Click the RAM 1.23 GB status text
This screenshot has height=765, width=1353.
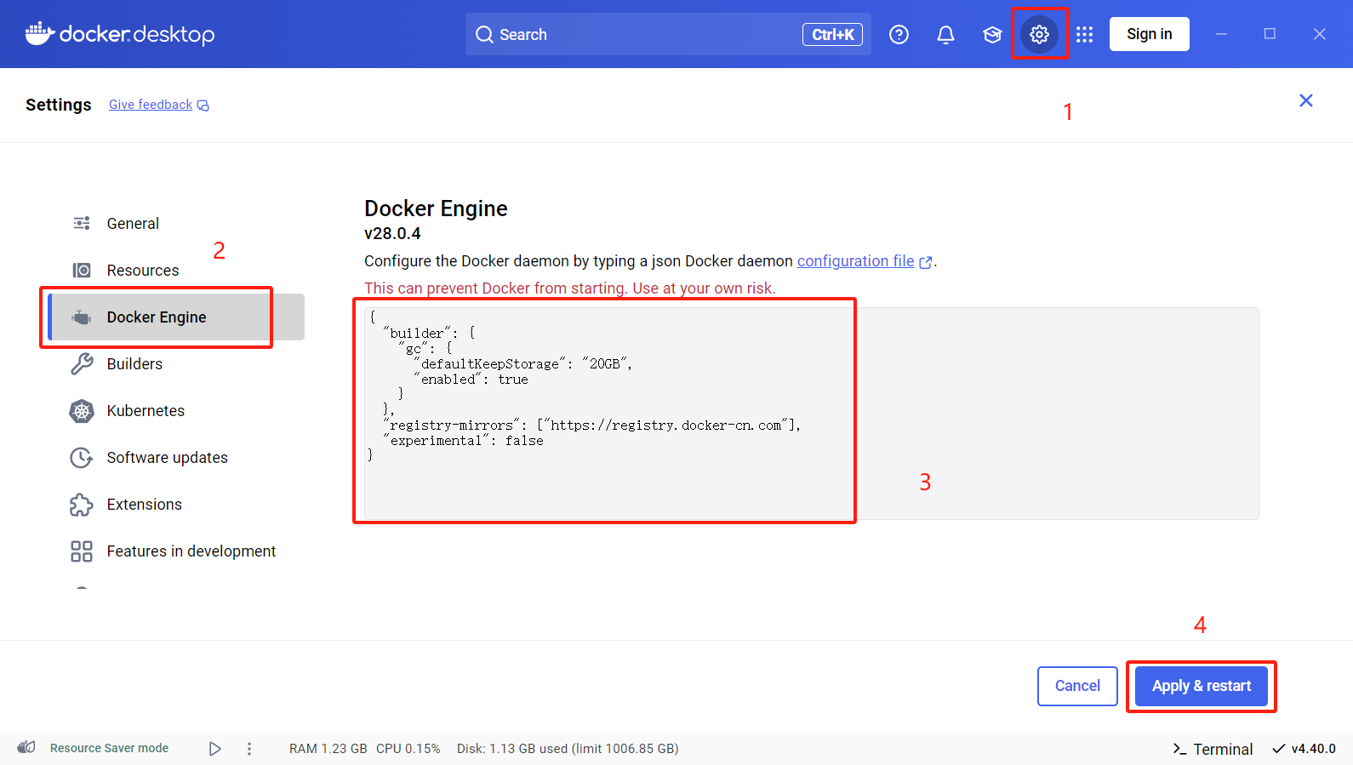pos(328,749)
